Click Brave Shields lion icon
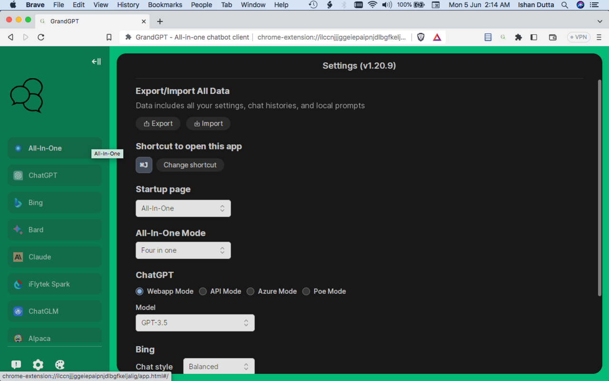The height and width of the screenshot is (381, 609). coord(421,37)
